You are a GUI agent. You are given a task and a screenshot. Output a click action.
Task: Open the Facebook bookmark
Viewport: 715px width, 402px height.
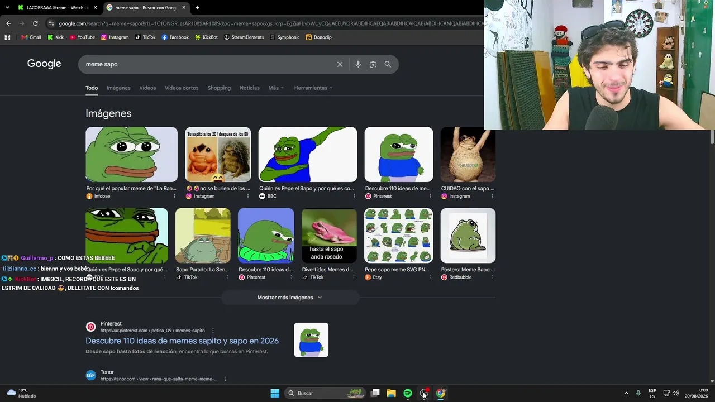(175, 37)
